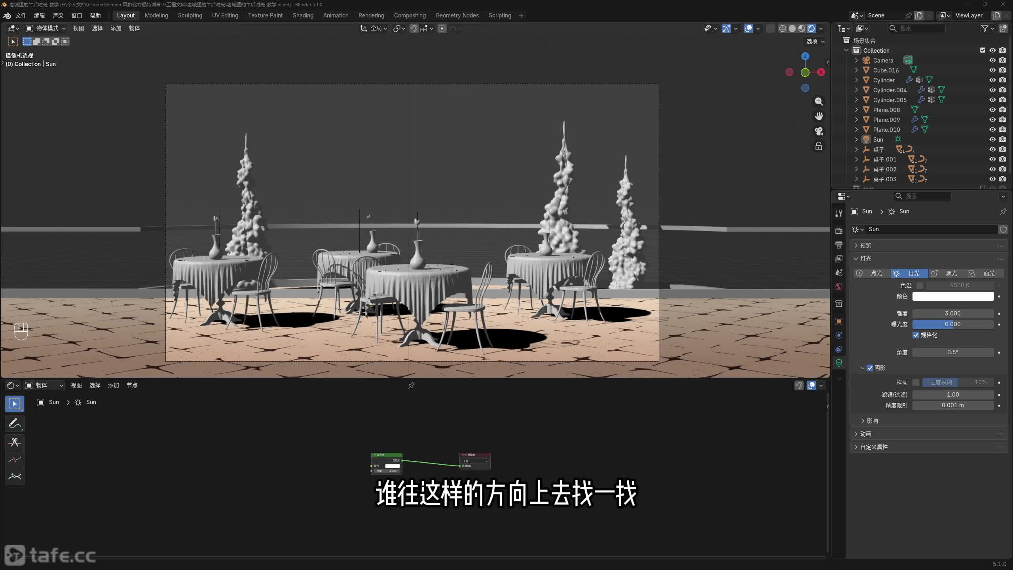
Task: Select the Links Cut tool in node editor
Action: 15,442
